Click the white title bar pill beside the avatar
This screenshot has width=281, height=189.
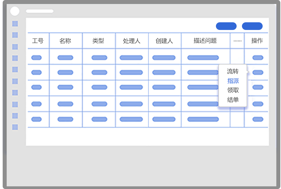click(x=40, y=11)
